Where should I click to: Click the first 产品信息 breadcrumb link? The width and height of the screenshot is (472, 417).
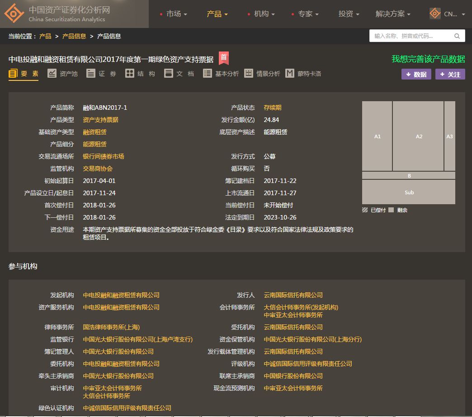tap(74, 36)
